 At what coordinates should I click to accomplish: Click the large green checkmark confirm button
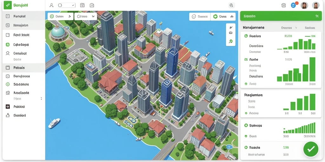pyautogui.click(x=311, y=149)
